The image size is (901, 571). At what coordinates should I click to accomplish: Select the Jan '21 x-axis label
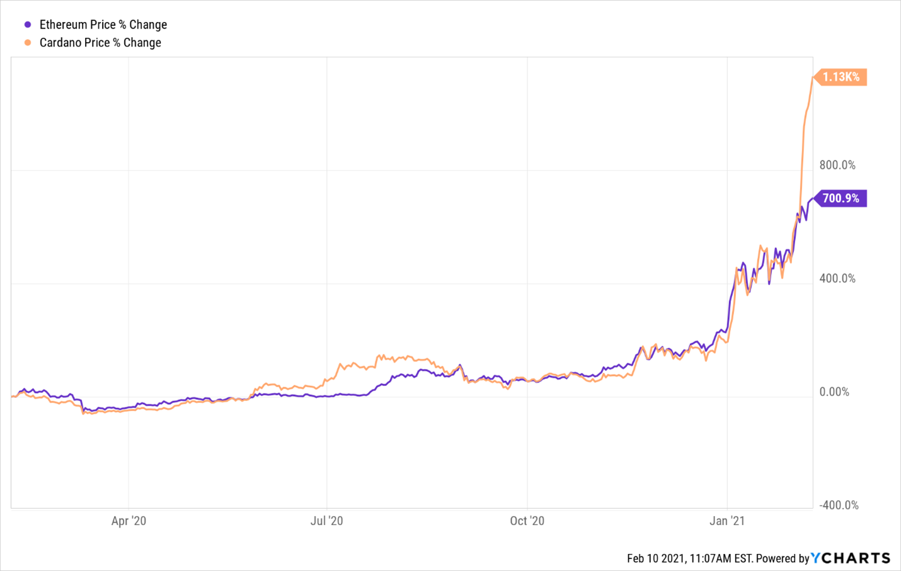[727, 521]
